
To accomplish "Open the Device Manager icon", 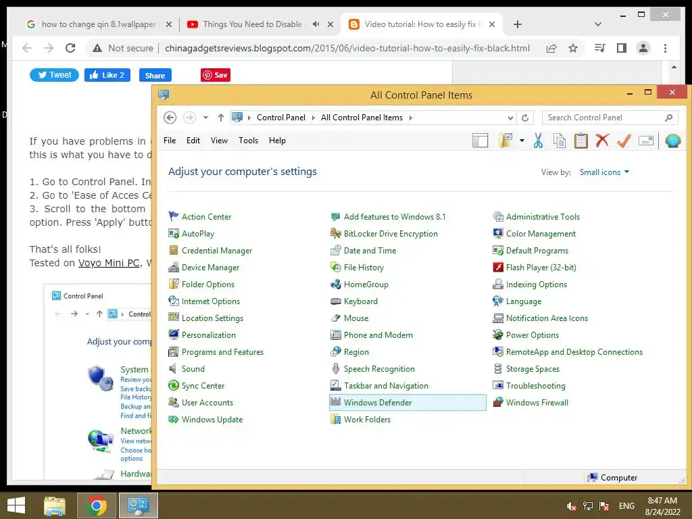I will (x=174, y=268).
